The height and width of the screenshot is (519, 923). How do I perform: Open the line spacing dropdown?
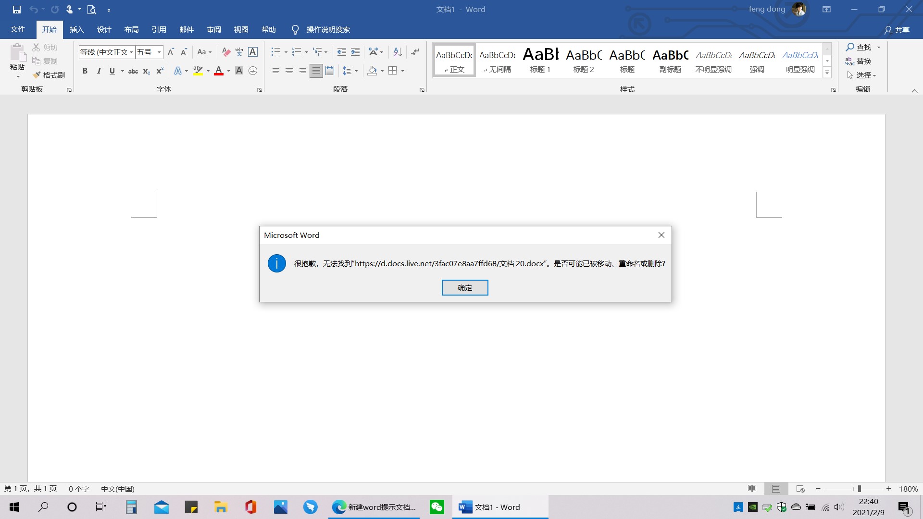(x=350, y=71)
